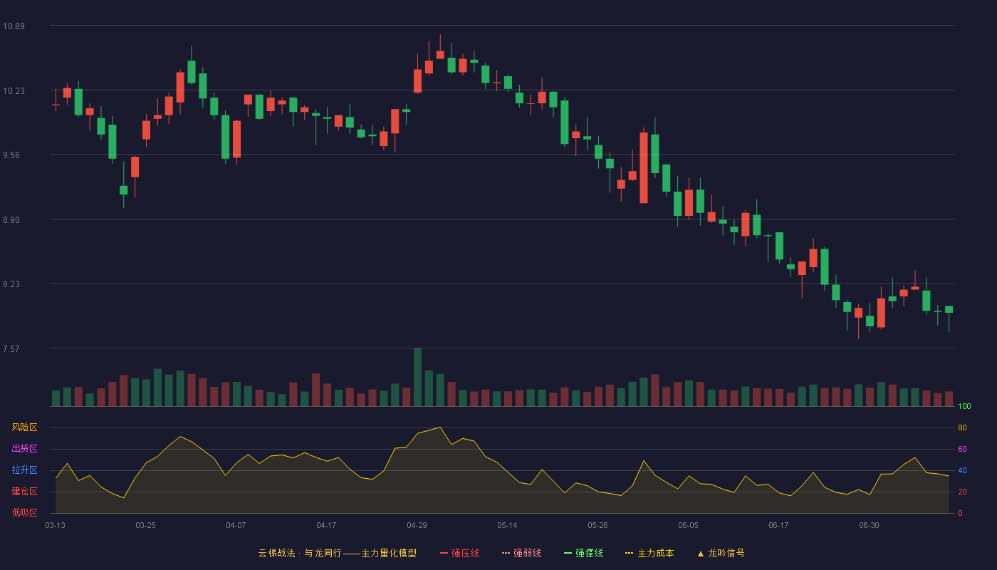Hide the 强撑线 series via its label
The width and height of the screenshot is (997, 570).
coord(589,553)
